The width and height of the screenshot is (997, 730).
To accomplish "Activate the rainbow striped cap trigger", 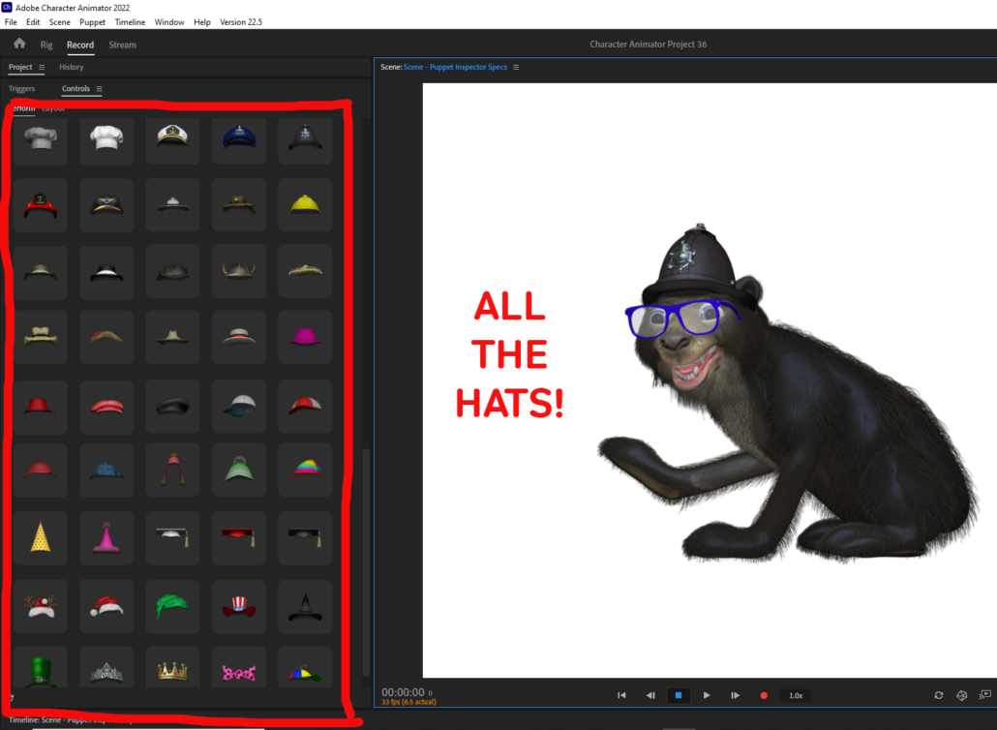I will coord(305,470).
